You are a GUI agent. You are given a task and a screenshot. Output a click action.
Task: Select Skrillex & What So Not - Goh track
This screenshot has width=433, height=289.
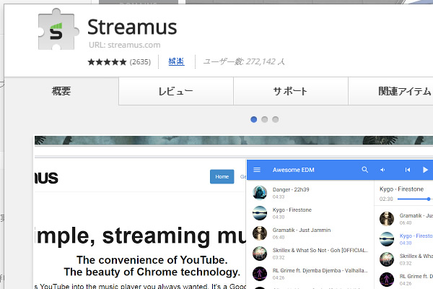[x=320, y=250]
